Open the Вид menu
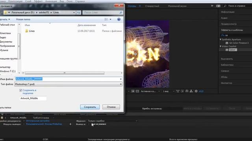The image size is (252, 141). click(x=62, y=1)
